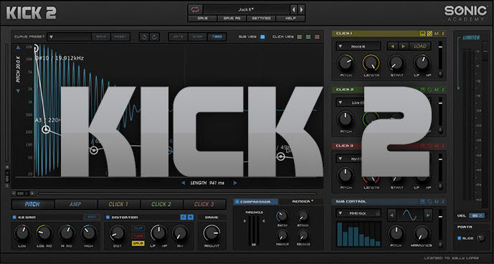Click the Click 1 Load button
The height and width of the screenshot is (264, 494).
(420, 47)
